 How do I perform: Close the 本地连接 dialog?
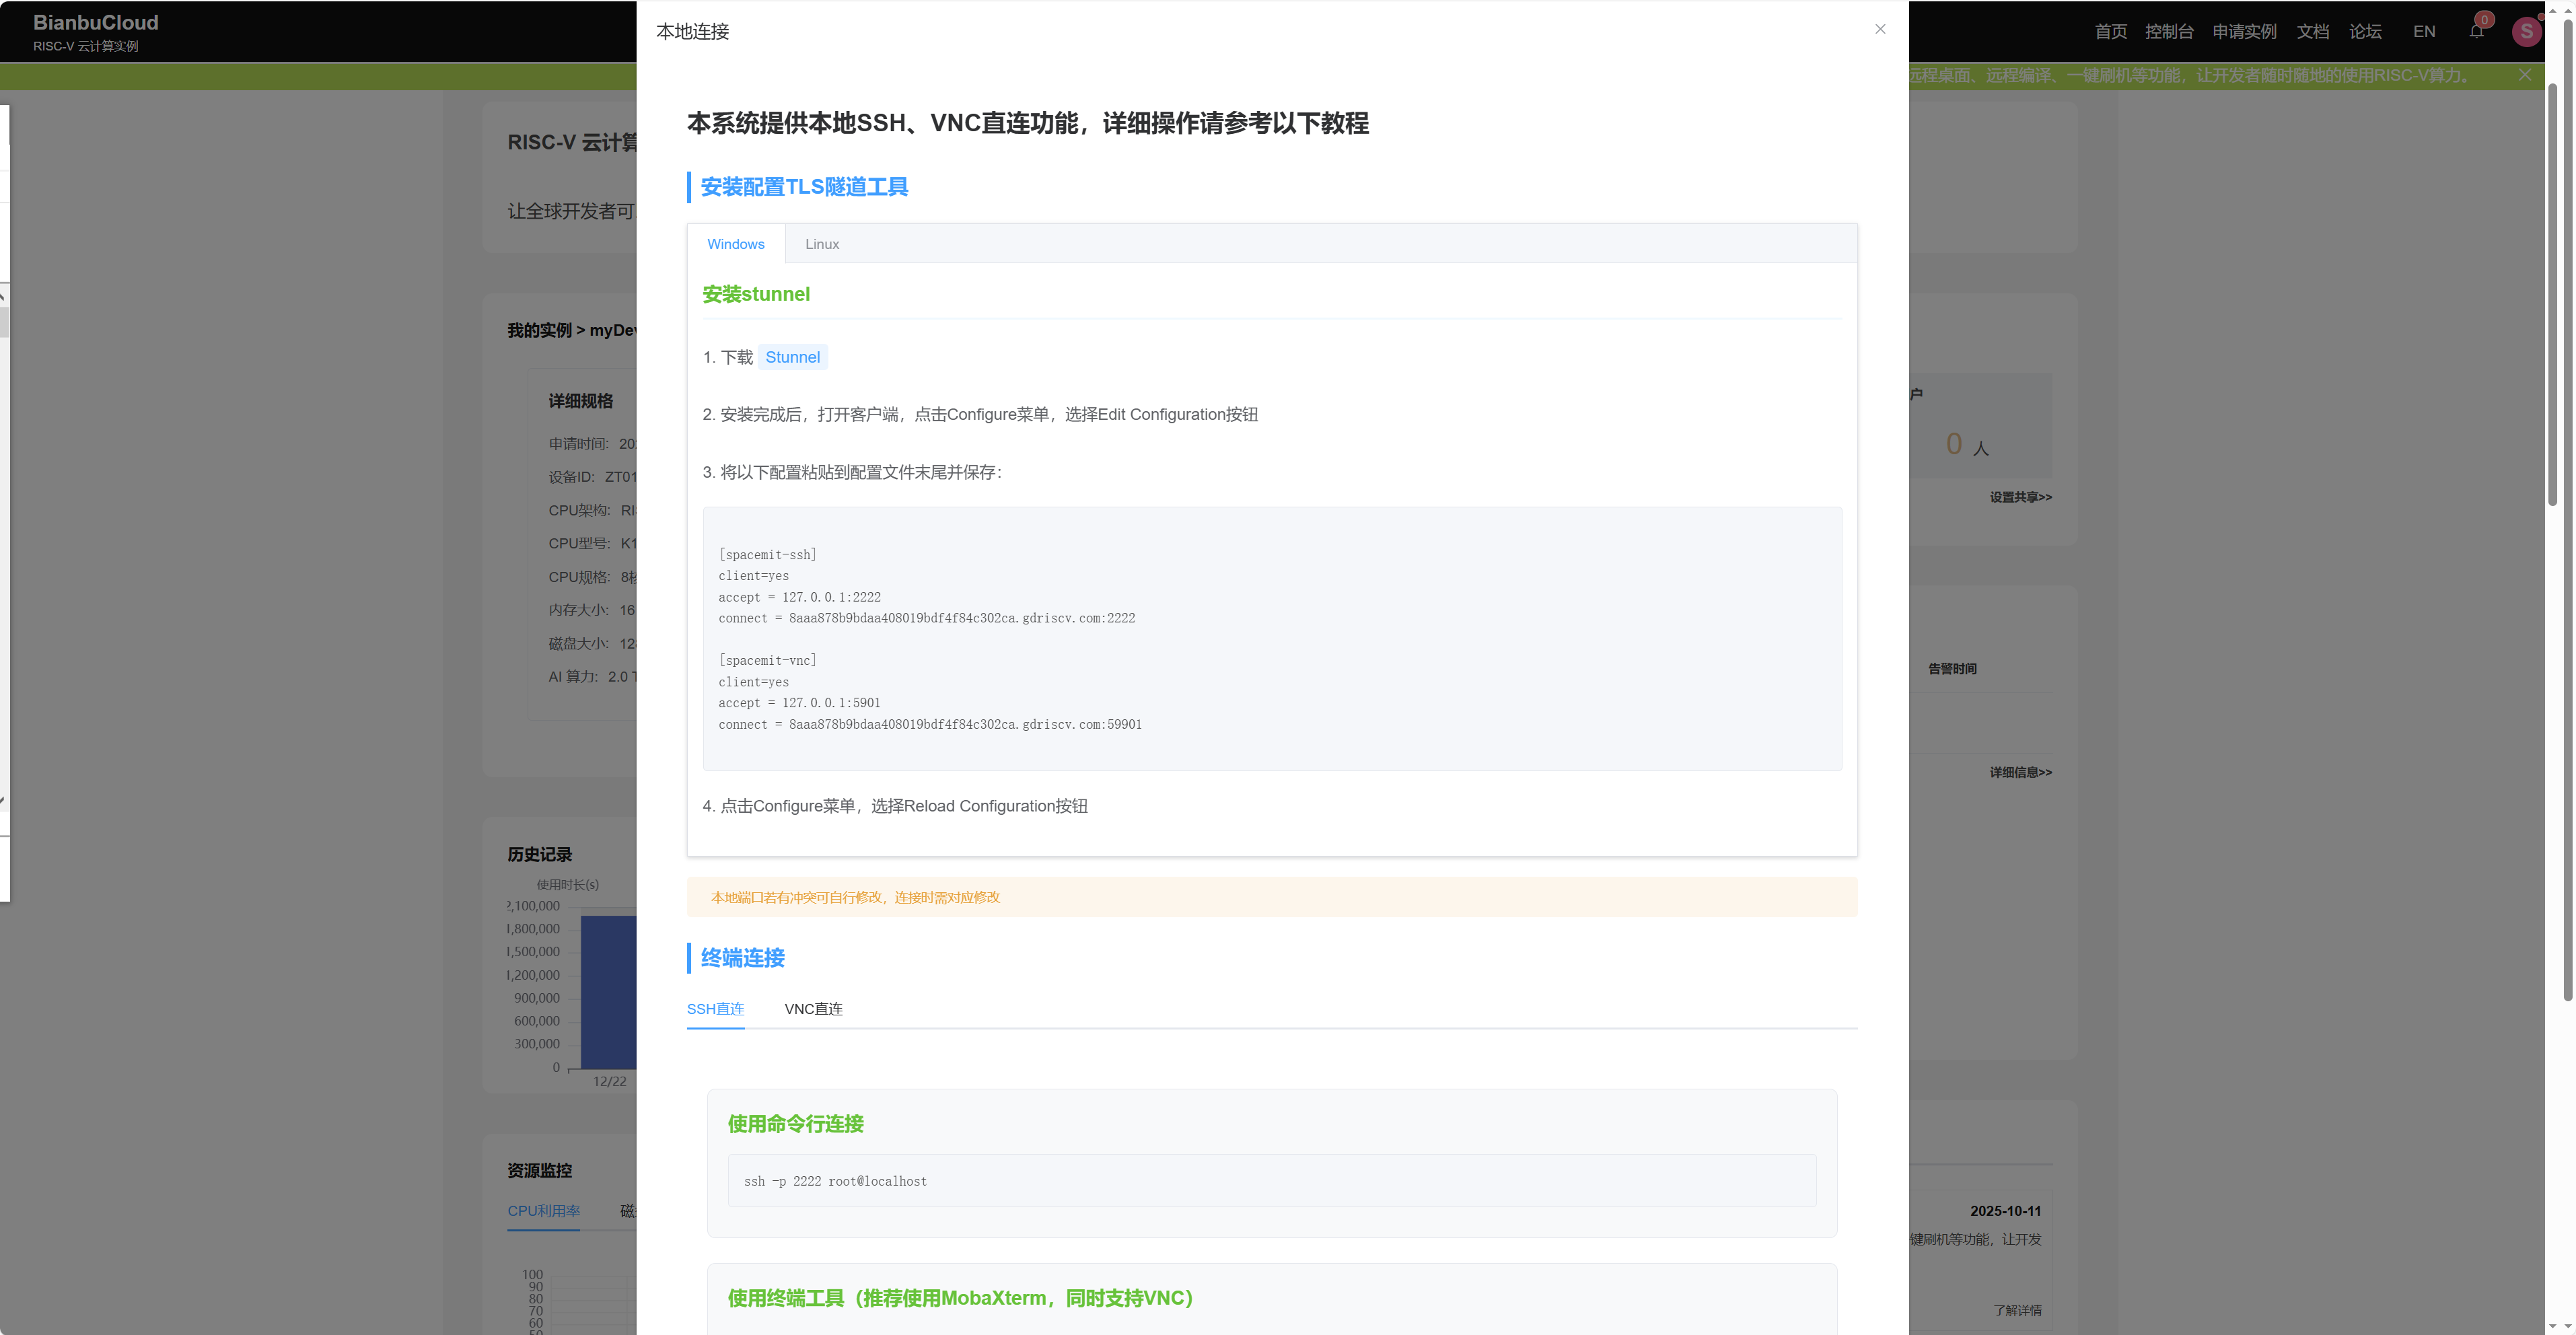point(1880,29)
